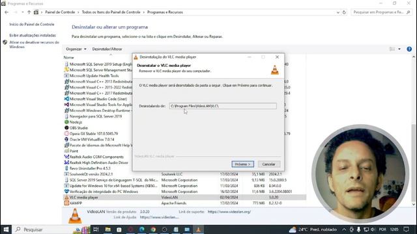Open Exibir atualizações instaladas link
Viewport: 417px width, 234px height.
[x=33, y=35]
